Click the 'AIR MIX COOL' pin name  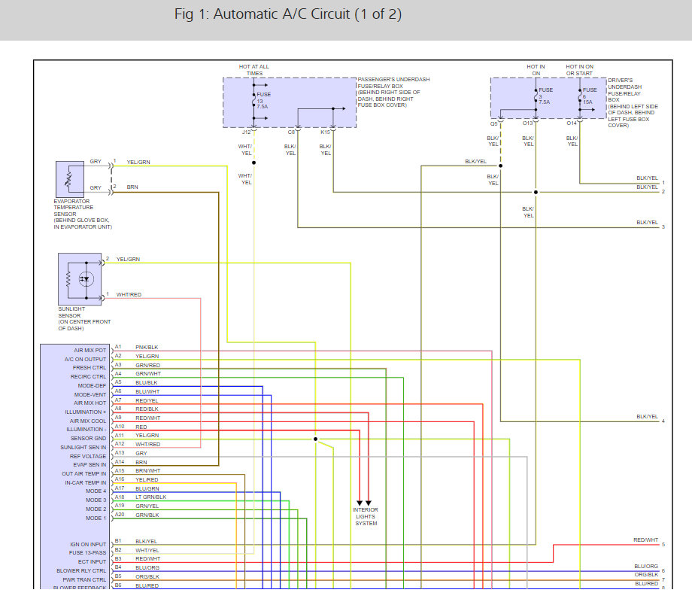(x=88, y=421)
